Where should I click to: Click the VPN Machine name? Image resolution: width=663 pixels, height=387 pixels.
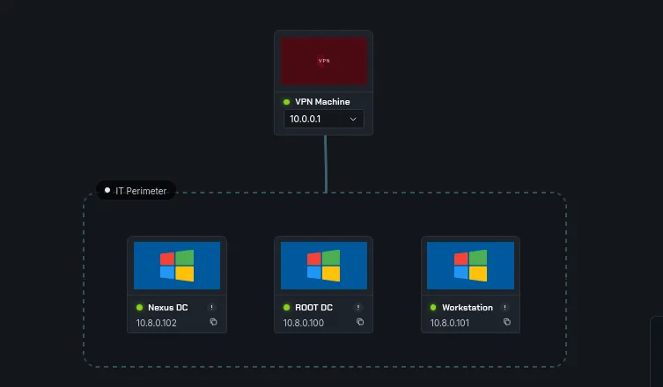pos(322,102)
